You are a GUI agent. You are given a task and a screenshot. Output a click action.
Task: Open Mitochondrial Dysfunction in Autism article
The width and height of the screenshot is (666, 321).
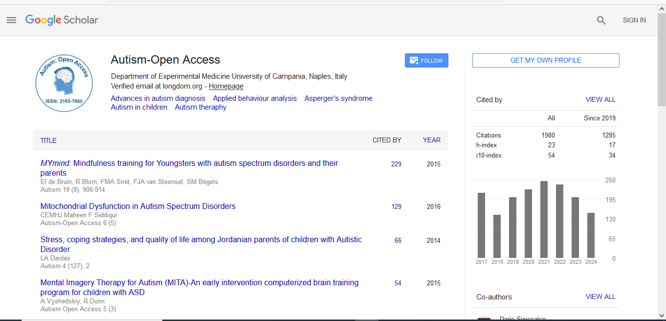point(138,206)
